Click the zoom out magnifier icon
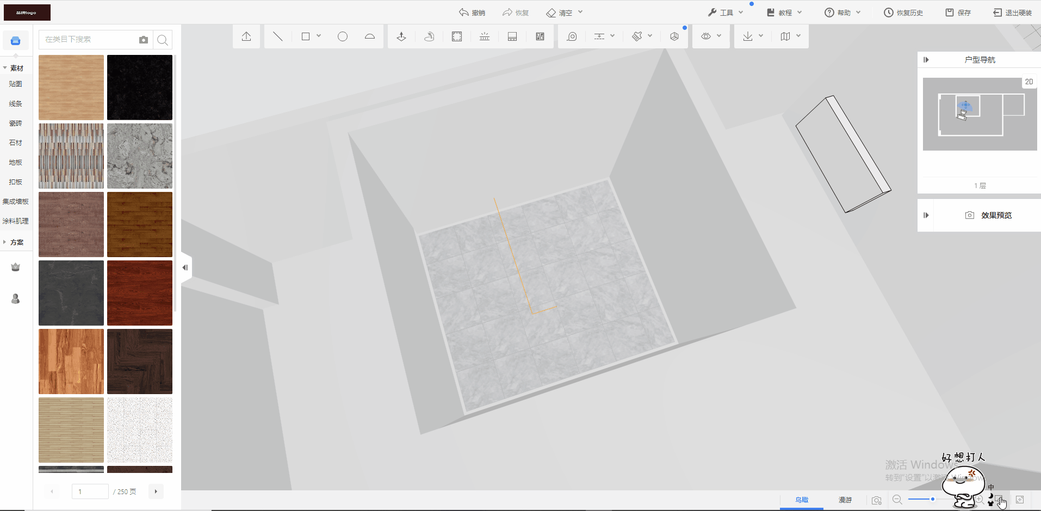The height and width of the screenshot is (511, 1041). coord(897,500)
